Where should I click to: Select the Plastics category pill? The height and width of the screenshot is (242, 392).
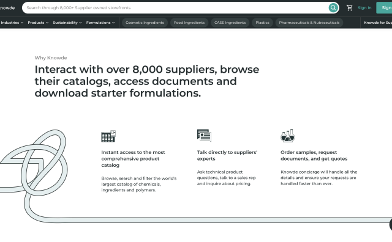tap(262, 23)
